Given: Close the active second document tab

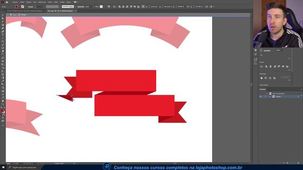Looking at the screenshot, I should pos(76,11).
